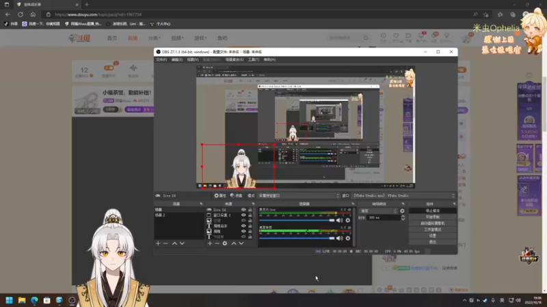Move source down arrow in sources panel
The image size is (547, 307).
coord(241,244)
